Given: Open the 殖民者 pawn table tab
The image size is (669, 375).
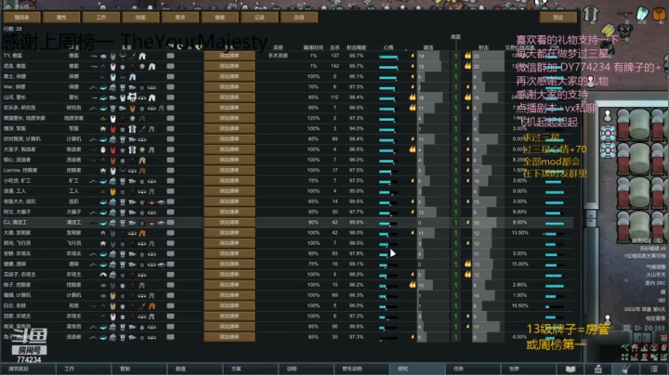Looking at the screenshot, I should tap(21, 18).
